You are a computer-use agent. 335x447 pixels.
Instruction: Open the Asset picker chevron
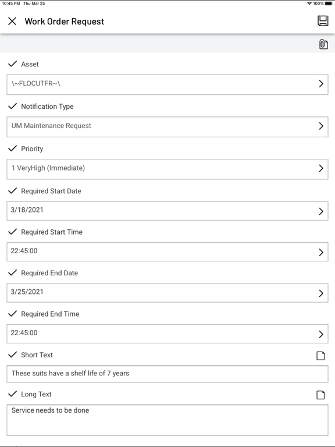[x=321, y=84]
